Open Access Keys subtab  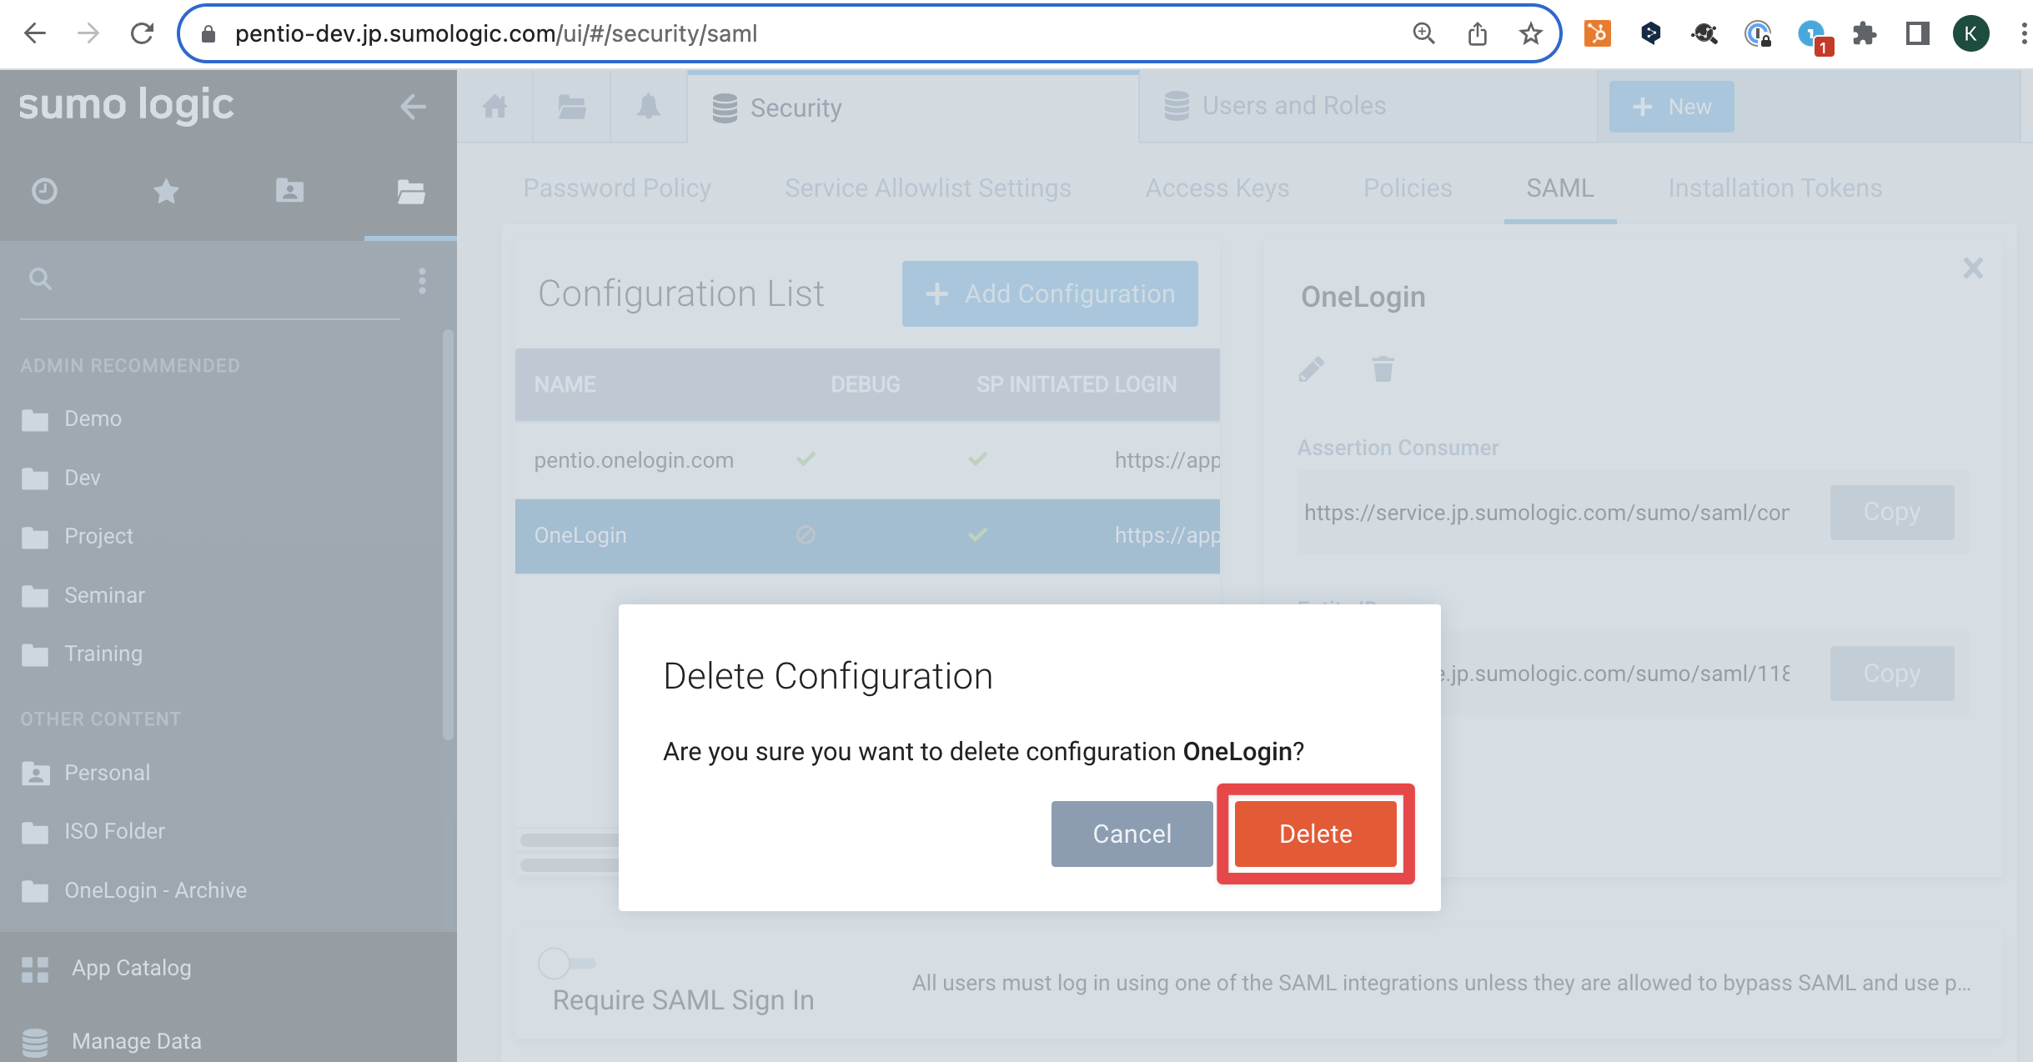1217,188
